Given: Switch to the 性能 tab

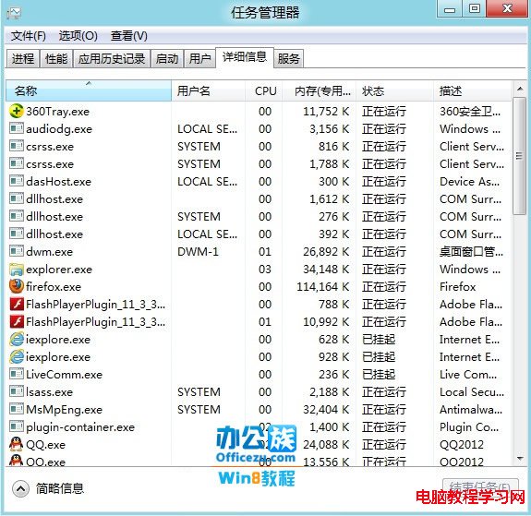Looking at the screenshot, I should pyautogui.click(x=56, y=58).
